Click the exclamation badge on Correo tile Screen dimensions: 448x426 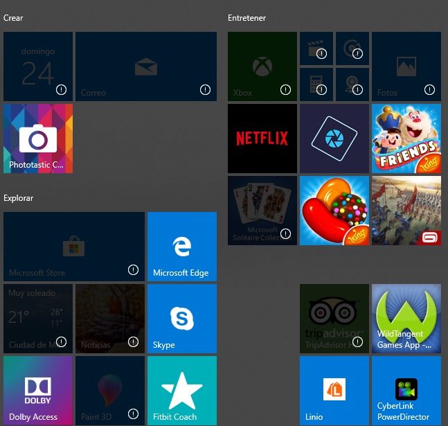coord(205,90)
